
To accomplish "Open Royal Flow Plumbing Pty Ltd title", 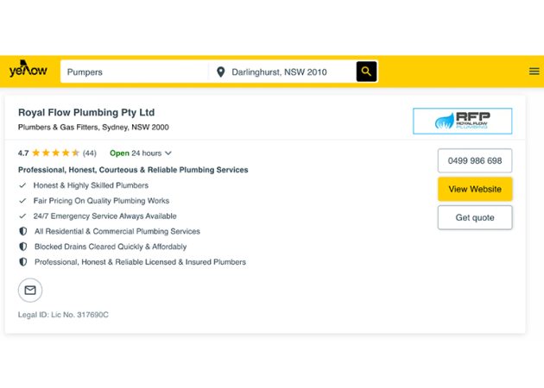I will pos(86,113).
